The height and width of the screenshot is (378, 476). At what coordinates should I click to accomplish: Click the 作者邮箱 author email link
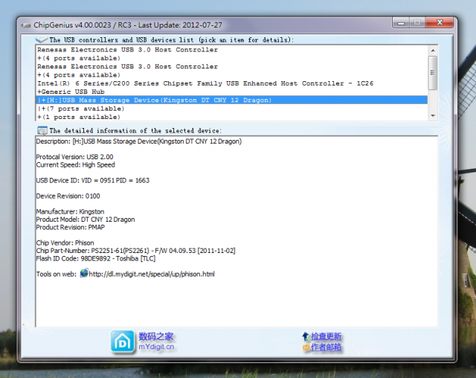(326, 347)
